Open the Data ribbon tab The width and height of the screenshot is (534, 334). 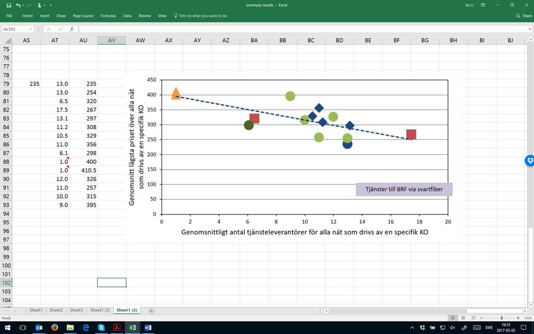click(x=127, y=16)
